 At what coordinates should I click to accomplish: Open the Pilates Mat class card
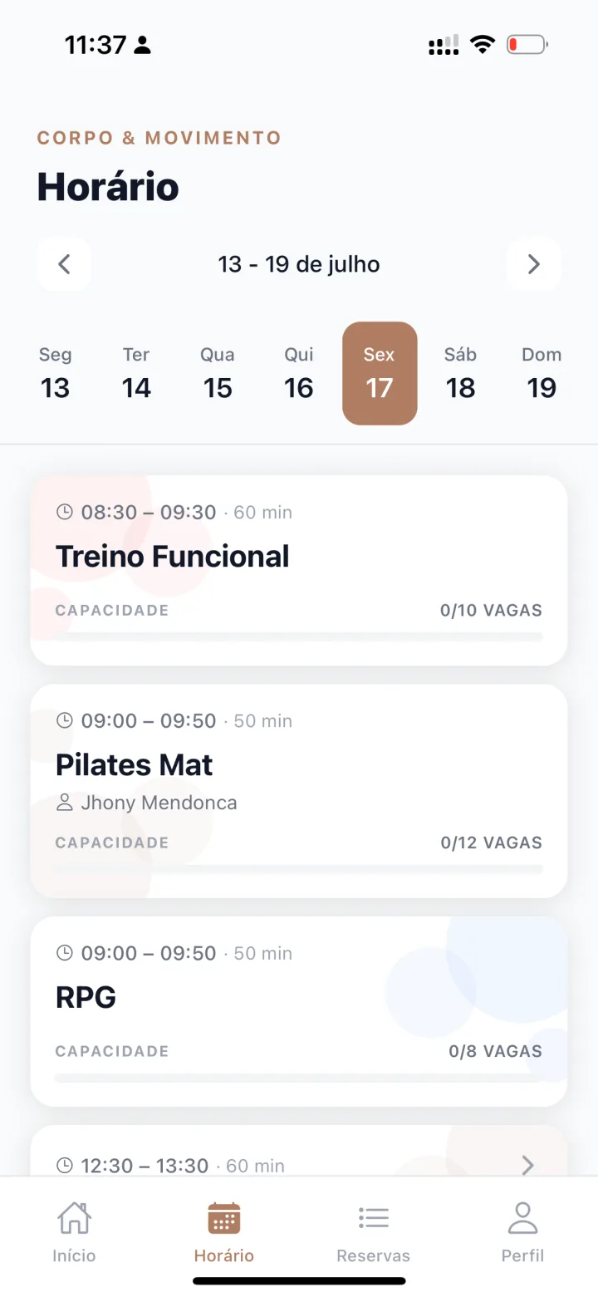click(x=299, y=791)
